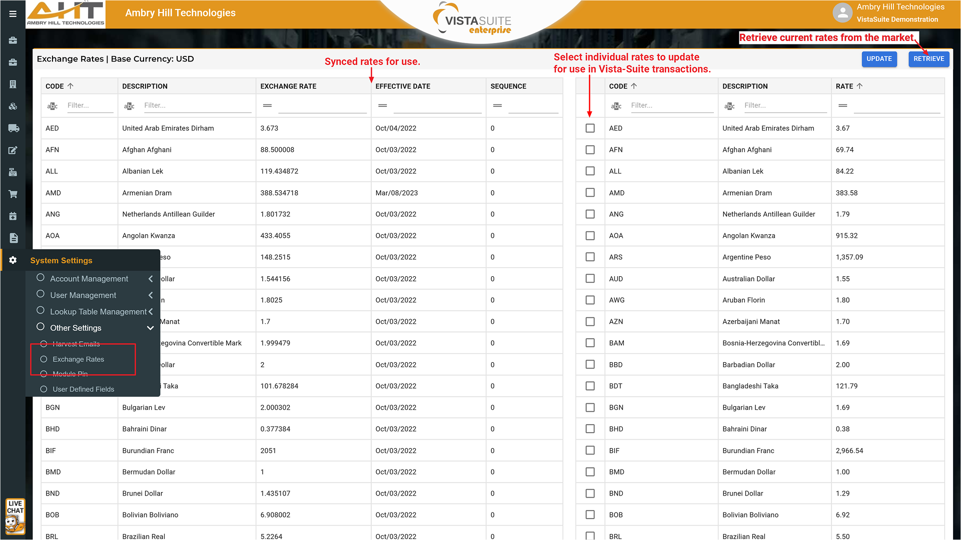
Task: Select User Defined Fields menu item
Action: (x=84, y=389)
